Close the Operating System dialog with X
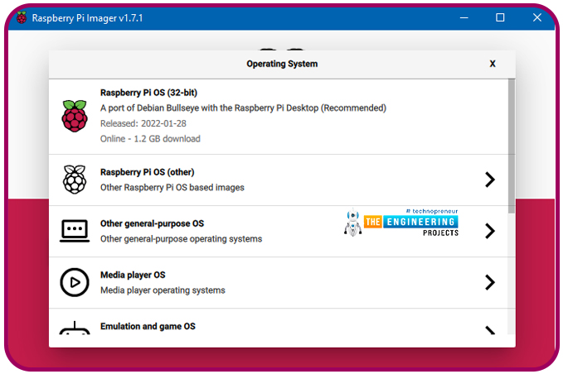Viewport: 563px width, 374px height. [x=493, y=64]
